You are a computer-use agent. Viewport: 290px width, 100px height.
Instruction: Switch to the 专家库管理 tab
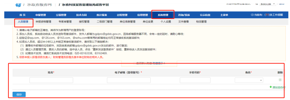coord(65,22)
